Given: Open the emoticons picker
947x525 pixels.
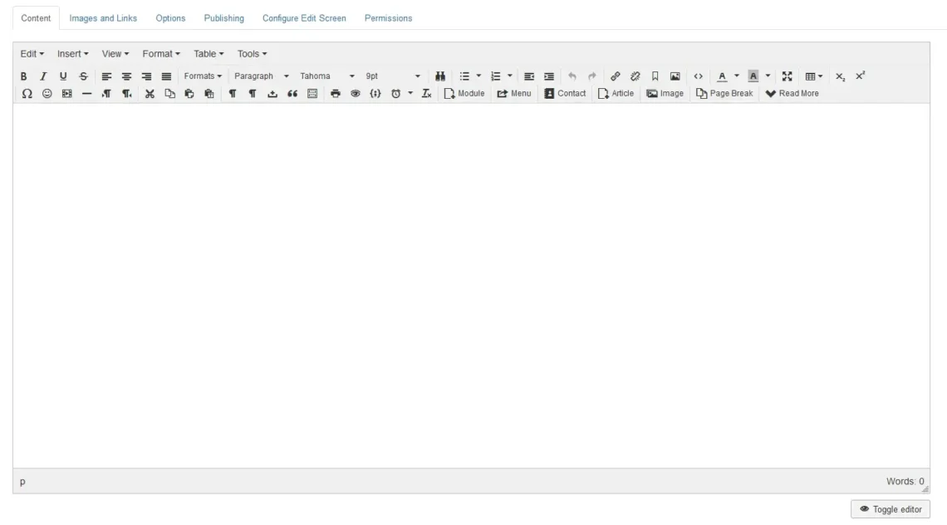Looking at the screenshot, I should pyautogui.click(x=47, y=93).
